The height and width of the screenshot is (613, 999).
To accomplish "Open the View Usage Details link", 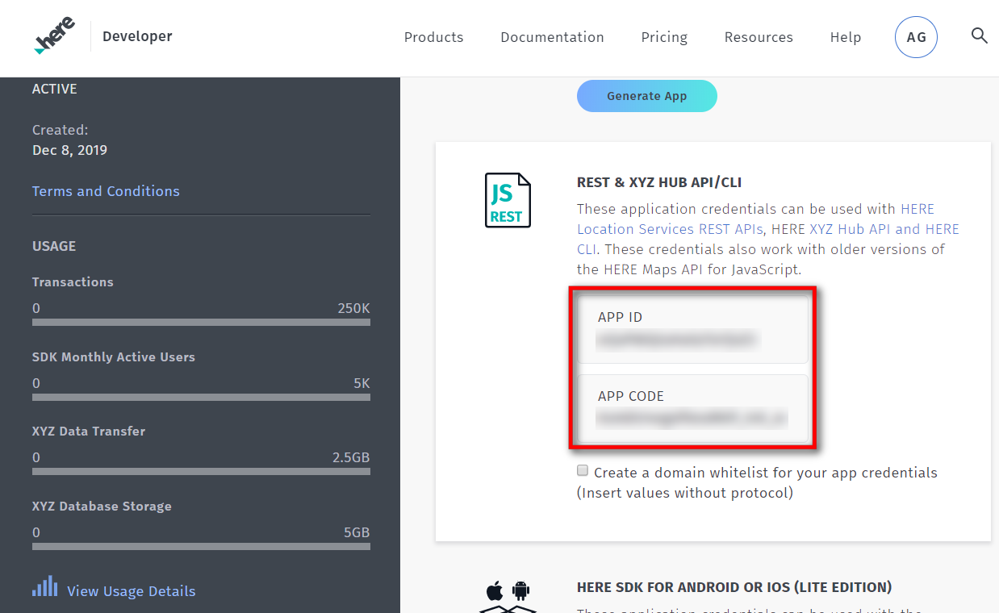I will tap(131, 591).
